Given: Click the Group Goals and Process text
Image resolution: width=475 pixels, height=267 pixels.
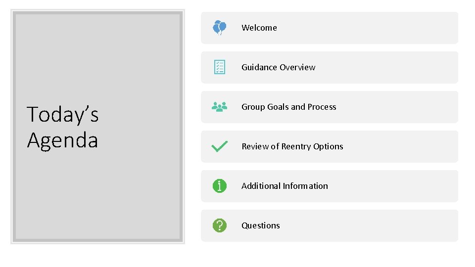Looking at the screenshot, I should (288, 107).
